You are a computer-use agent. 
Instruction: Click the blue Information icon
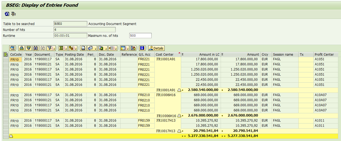142,48
